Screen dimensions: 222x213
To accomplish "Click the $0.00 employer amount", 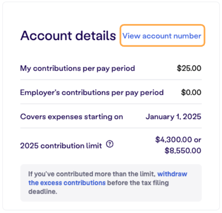I will point(191,92).
